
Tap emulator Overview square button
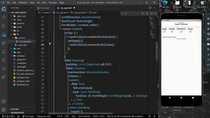tap(193, 98)
